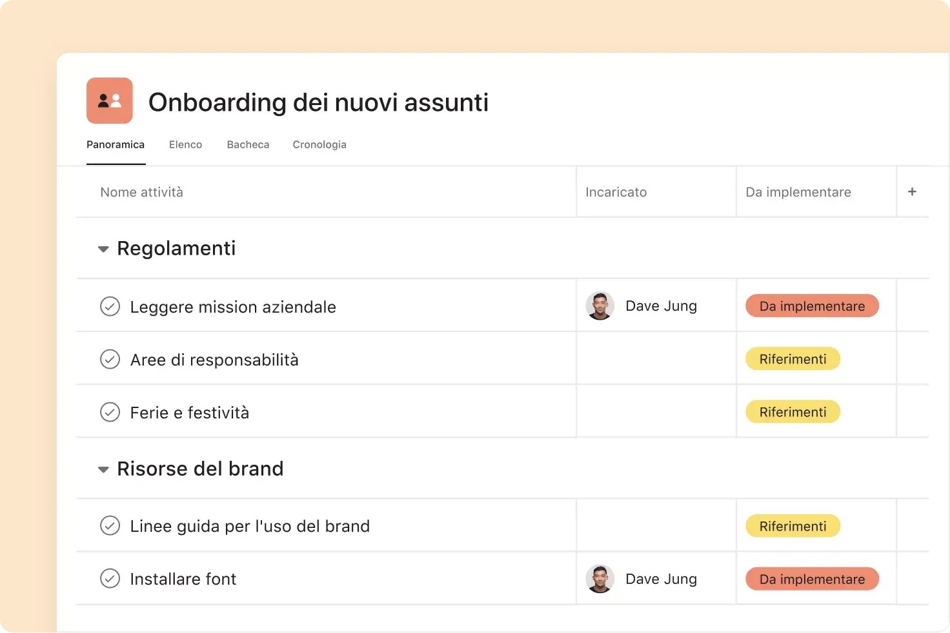Open Dave Jung's avatar on Installare font
950x633 pixels.
coord(600,578)
